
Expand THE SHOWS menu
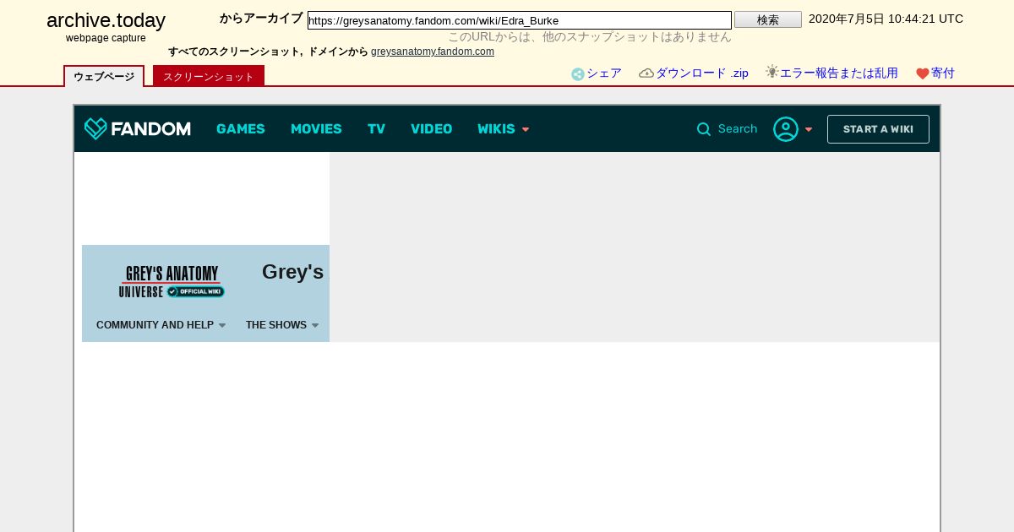[x=282, y=325]
